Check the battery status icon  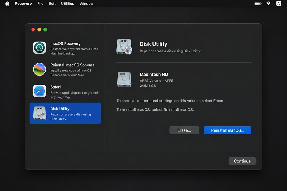pyautogui.click(x=258, y=4)
